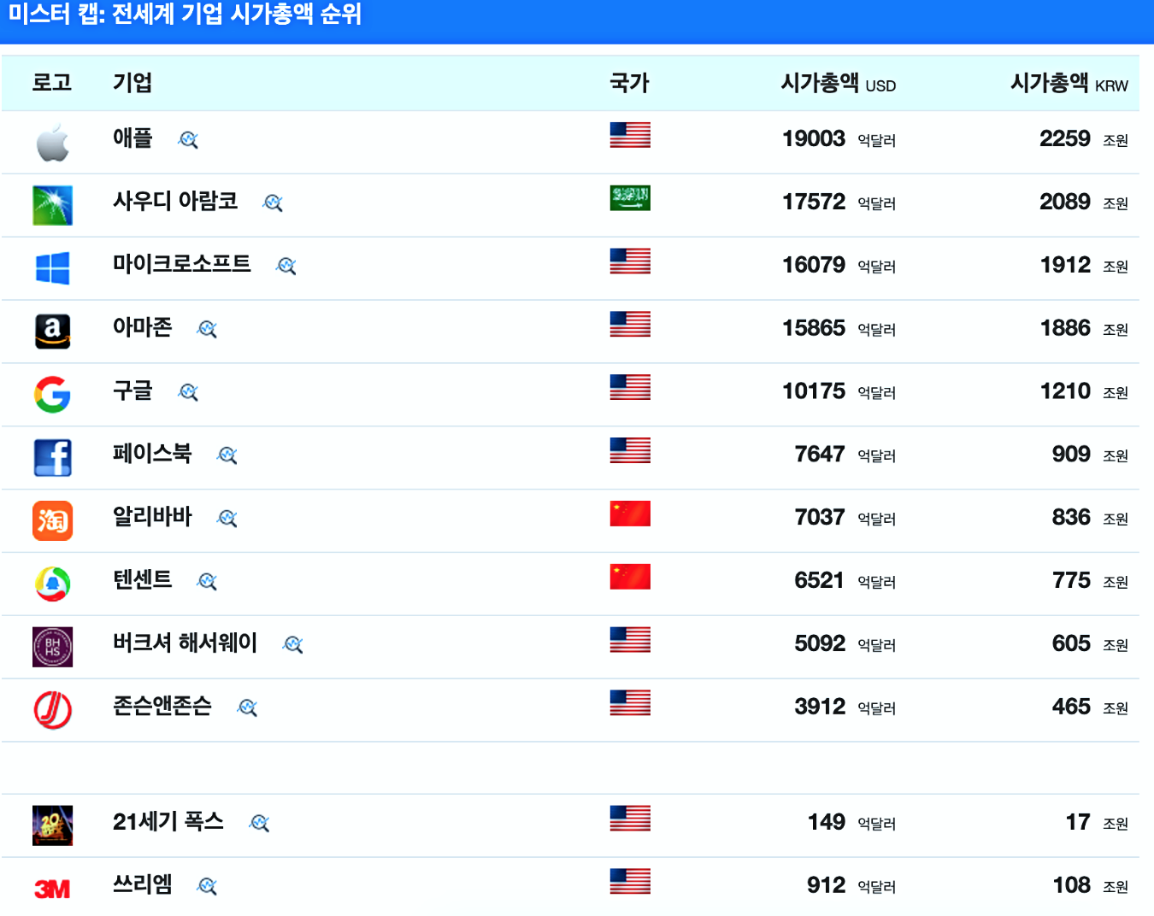Select the 1912 조원 value
This screenshot has width=1154, height=916.
(1084, 265)
